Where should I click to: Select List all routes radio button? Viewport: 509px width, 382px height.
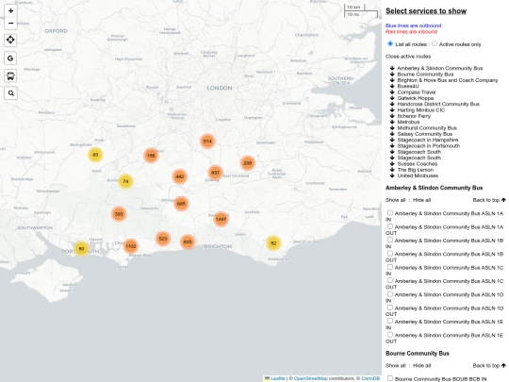tap(390, 43)
